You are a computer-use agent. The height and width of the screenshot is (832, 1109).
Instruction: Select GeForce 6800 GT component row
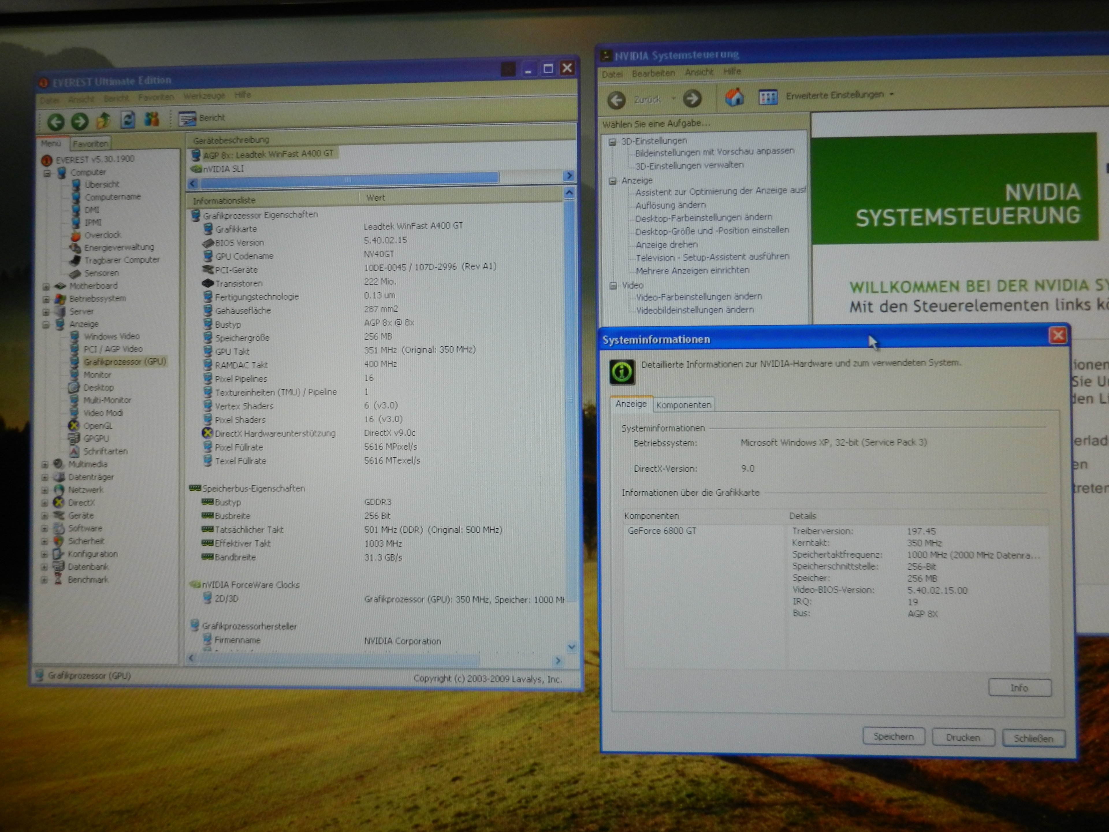[x=662, y=531]
